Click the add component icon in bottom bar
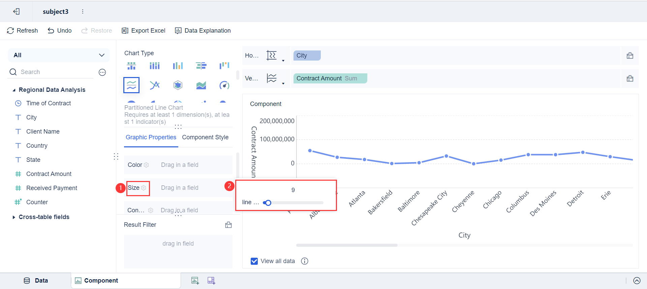 pos(195,281)
